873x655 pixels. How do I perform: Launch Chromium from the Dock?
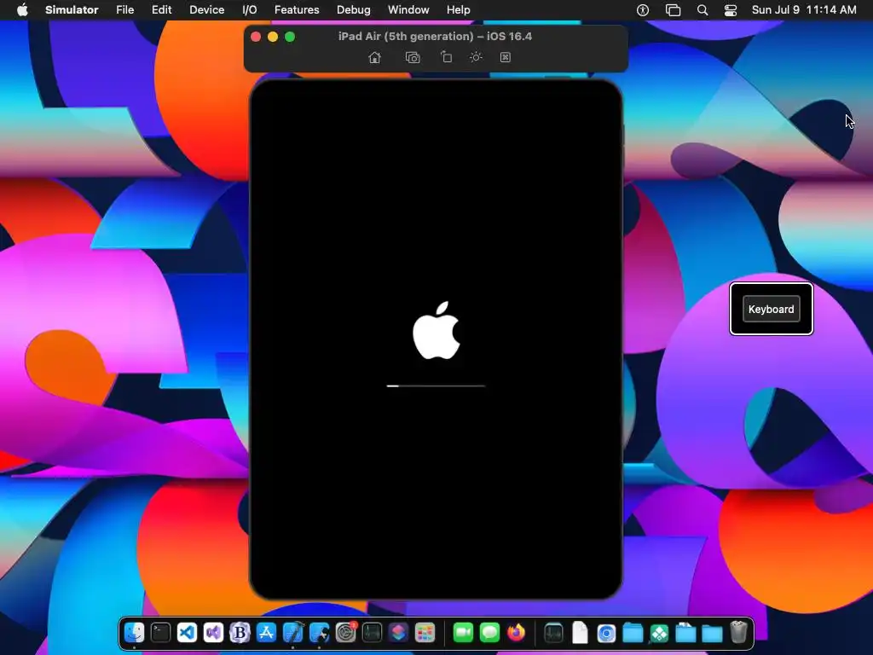[x=606, y=633]
